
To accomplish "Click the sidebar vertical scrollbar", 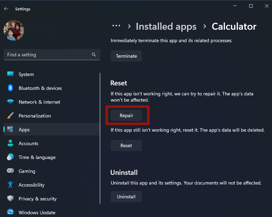I will tap(100, 138).
